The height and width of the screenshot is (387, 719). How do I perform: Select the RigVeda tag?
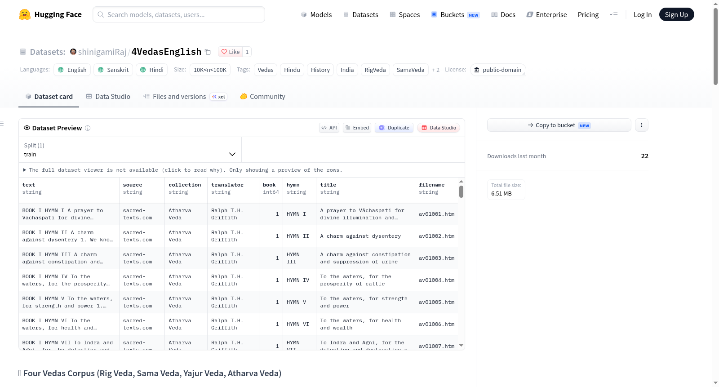pyautogui.click(x=375, y=70)
